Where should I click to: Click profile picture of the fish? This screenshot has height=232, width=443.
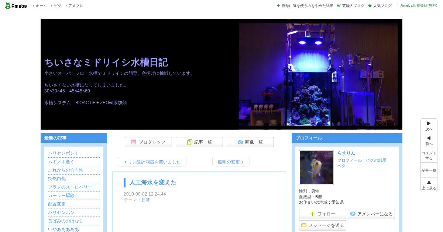(x=316, y=168)
